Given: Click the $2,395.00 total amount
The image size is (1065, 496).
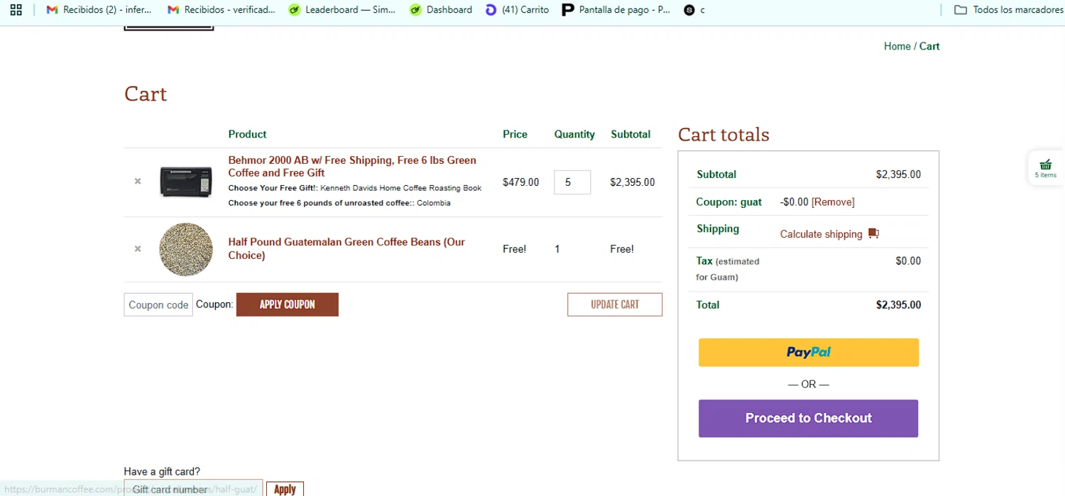Looking at the screenshot, I should 898,305.
